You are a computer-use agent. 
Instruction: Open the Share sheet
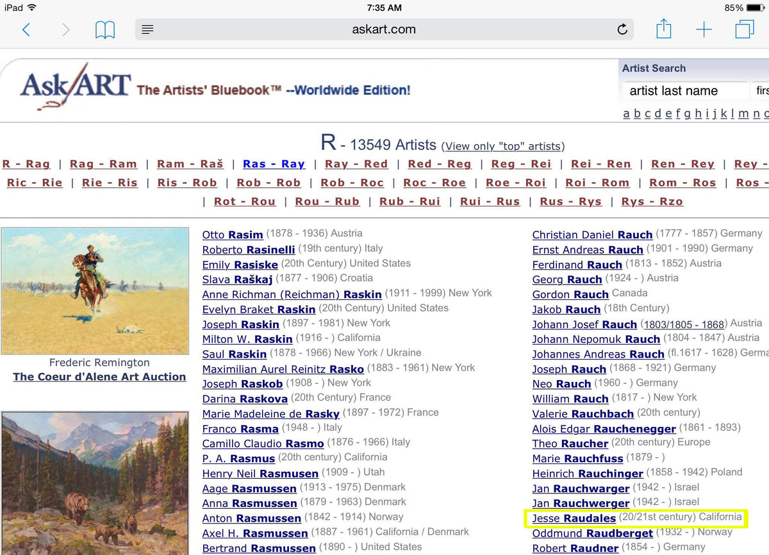click(663, 29)
